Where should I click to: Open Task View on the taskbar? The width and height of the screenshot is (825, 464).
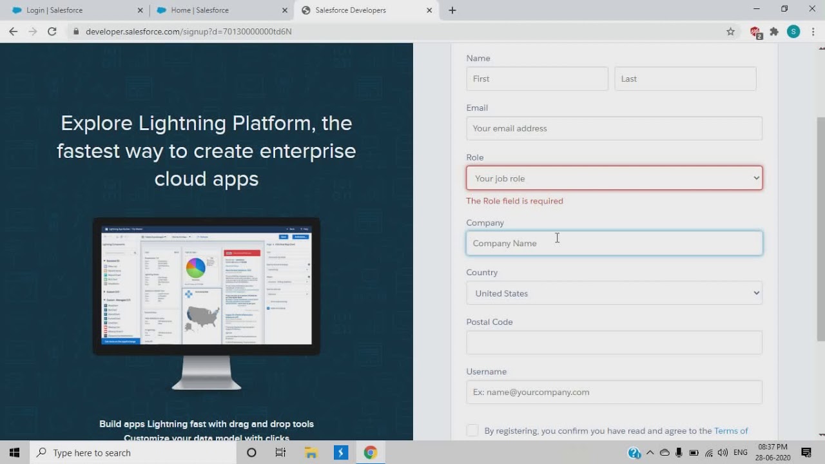[280, 452]
